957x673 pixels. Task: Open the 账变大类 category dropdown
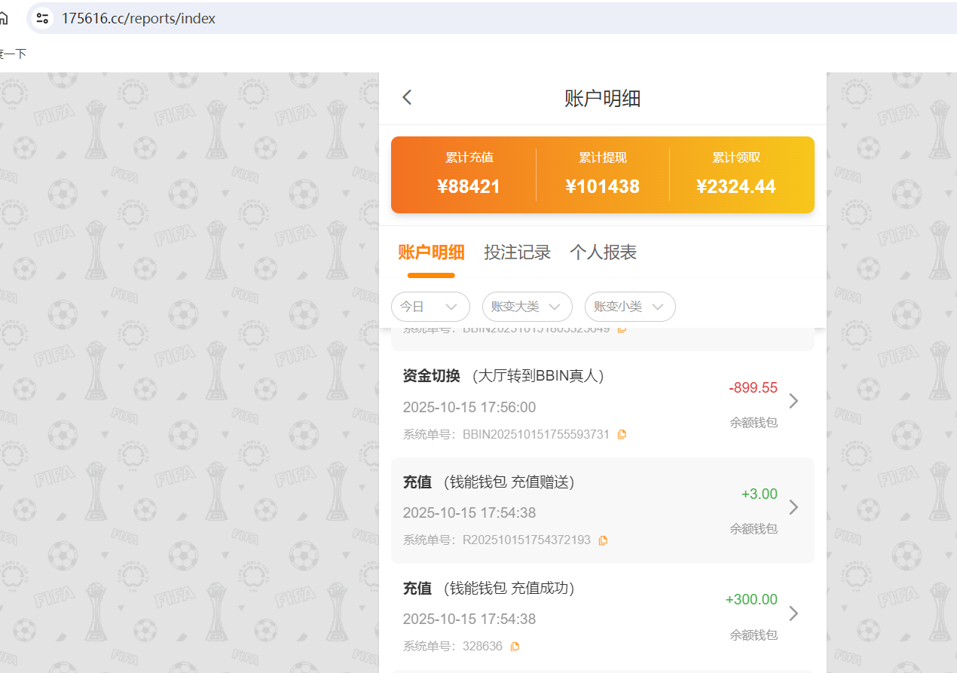(x=527, y=307)
